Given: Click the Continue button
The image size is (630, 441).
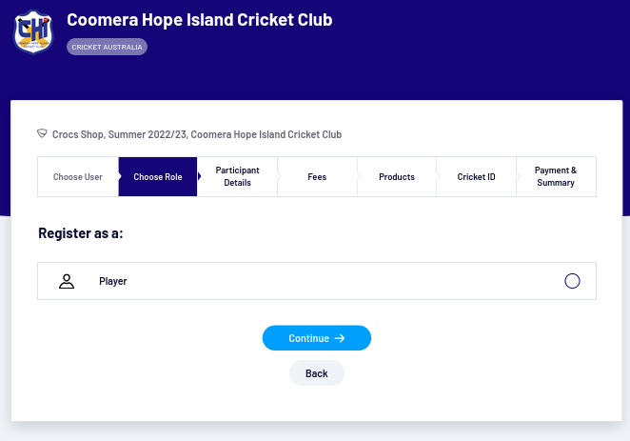Looking at the screenshot, I should (x=317, y=338).
